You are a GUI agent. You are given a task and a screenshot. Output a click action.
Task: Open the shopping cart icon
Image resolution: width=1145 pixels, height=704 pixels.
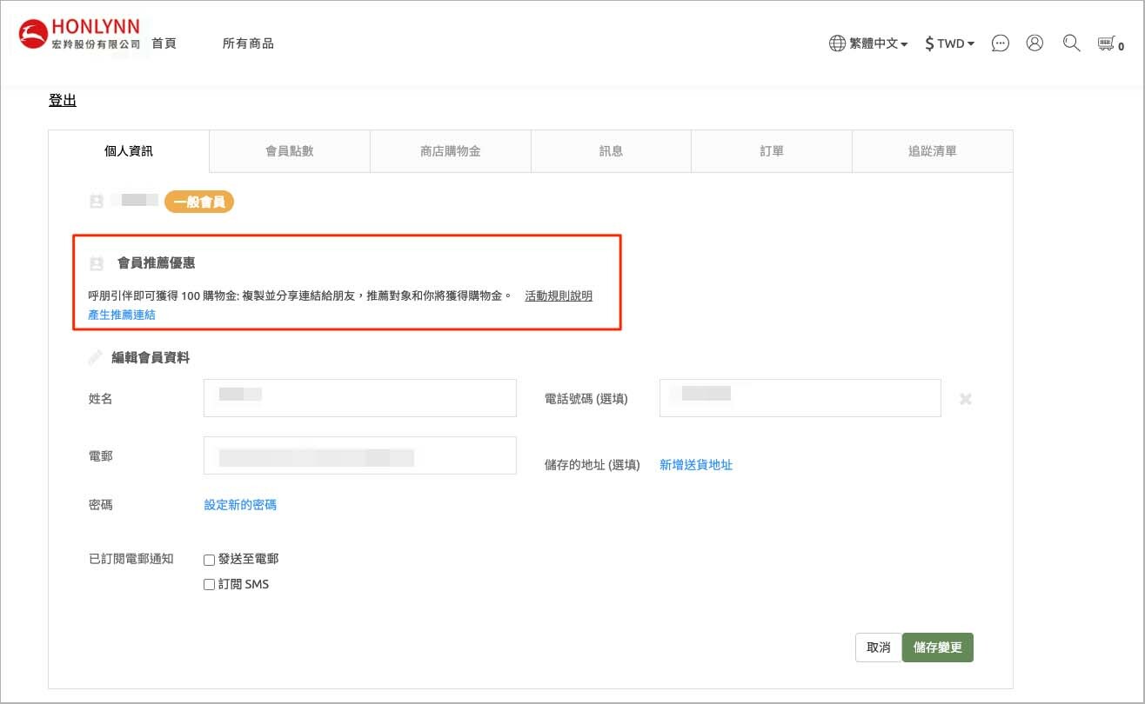[x=1106, y=43]
